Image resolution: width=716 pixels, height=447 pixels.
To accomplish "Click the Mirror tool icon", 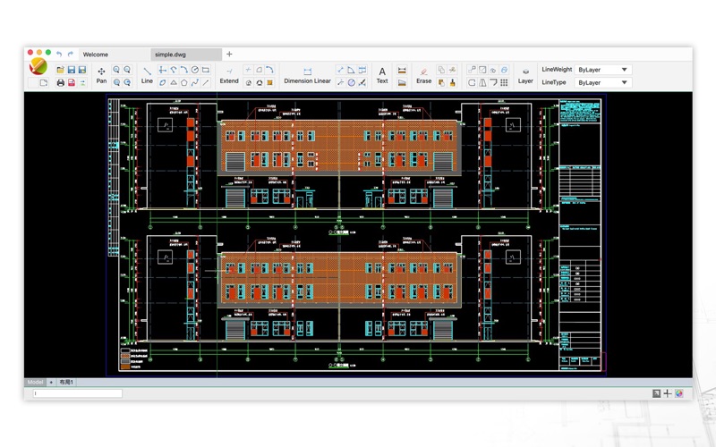I will click(x=482, y=82).
